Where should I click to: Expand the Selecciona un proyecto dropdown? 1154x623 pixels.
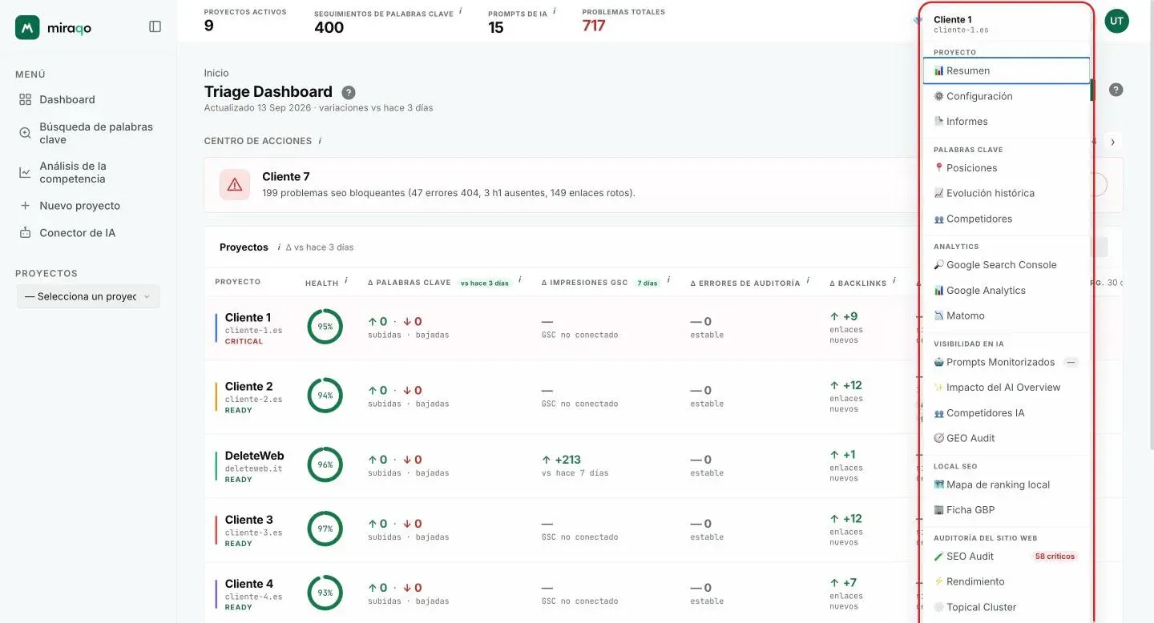88,296
